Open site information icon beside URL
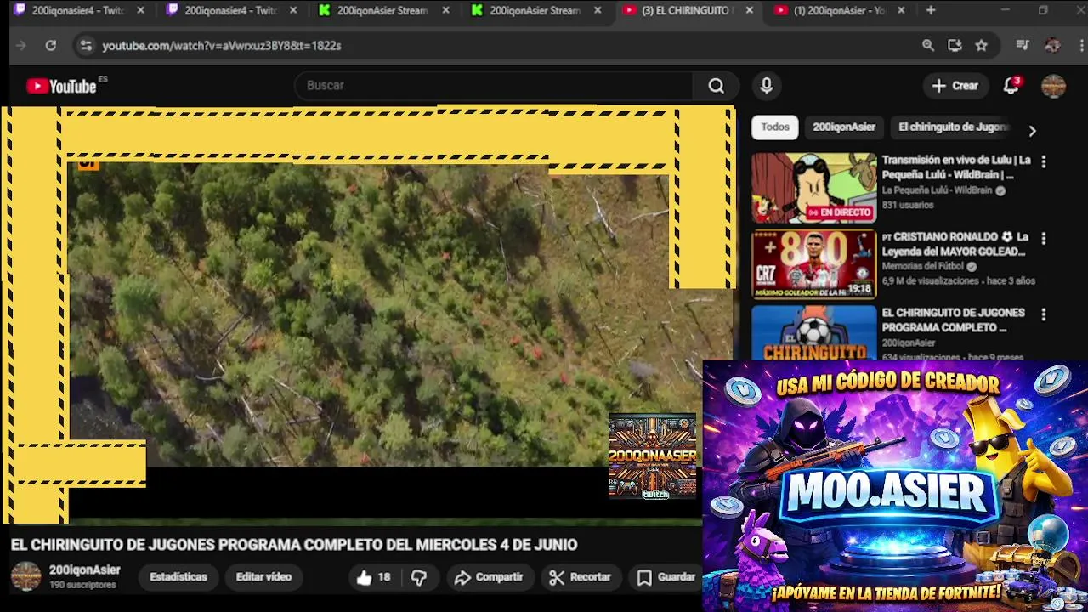1088x612 pixels. pyautogui.click(x=85, y=46)
